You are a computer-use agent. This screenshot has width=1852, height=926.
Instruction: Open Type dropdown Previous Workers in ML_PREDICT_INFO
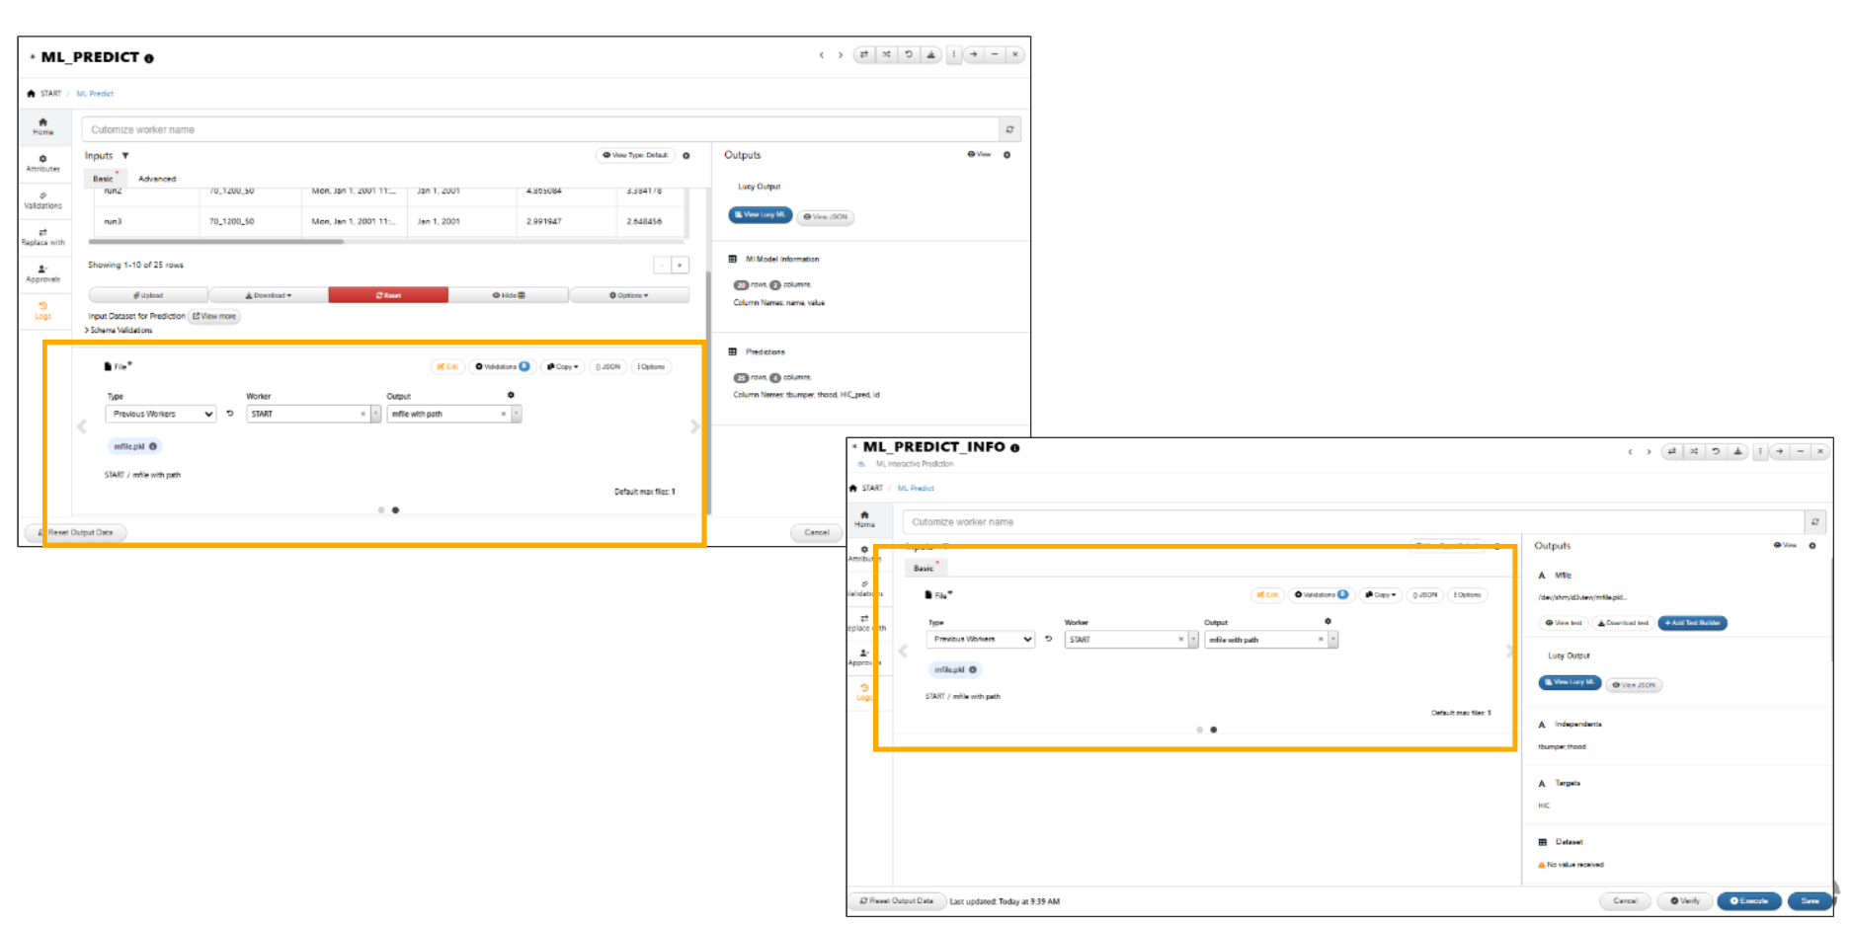981,639
